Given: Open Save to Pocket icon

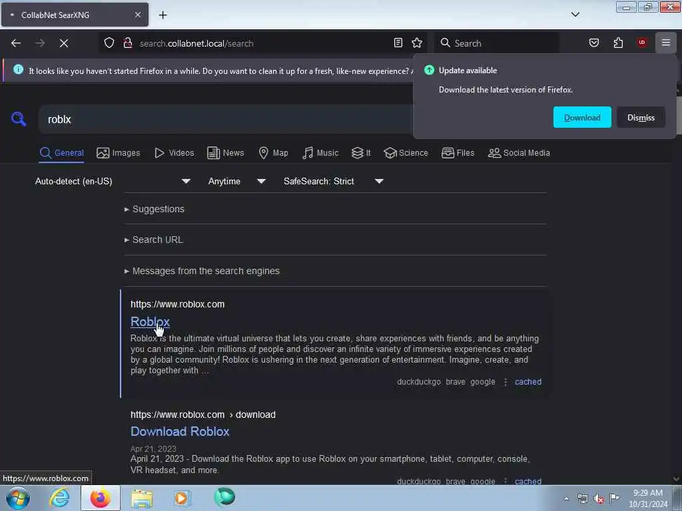Looking at the screenshot, I should coord(593,43).
